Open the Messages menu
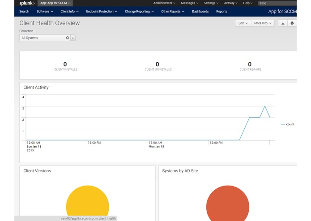311x221 pixels. pos(189,3)
